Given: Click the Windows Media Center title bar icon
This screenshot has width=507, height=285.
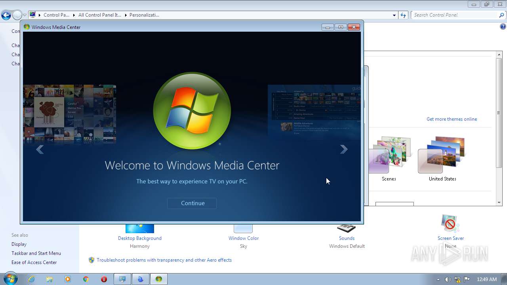Looking at the screenshot, I should click(x=27, y=27).
